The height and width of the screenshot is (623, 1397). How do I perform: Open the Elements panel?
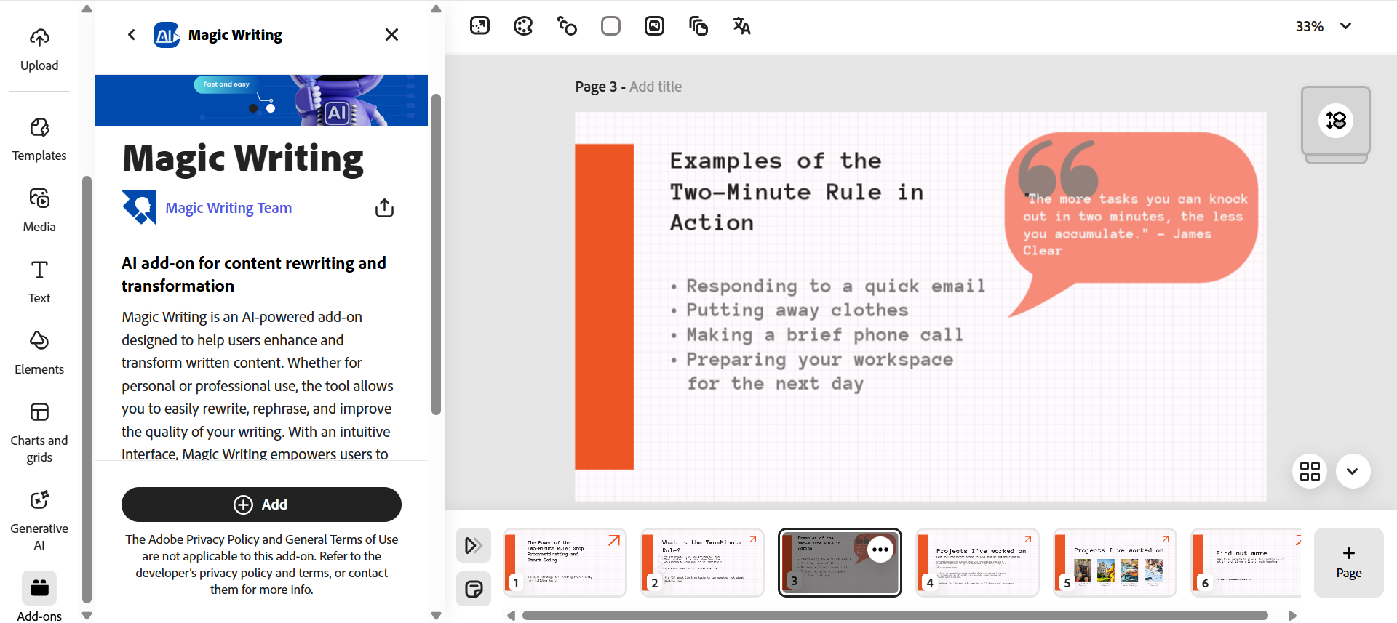coord(39,353)
